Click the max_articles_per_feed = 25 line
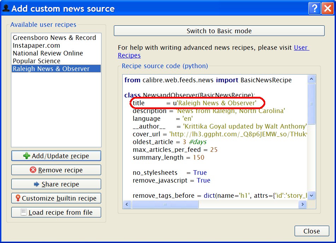This screenshot has width=336, height=243. [175, 150]
